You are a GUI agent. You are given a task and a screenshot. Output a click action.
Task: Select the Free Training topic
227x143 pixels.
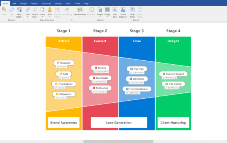click(x=173, y=84)
